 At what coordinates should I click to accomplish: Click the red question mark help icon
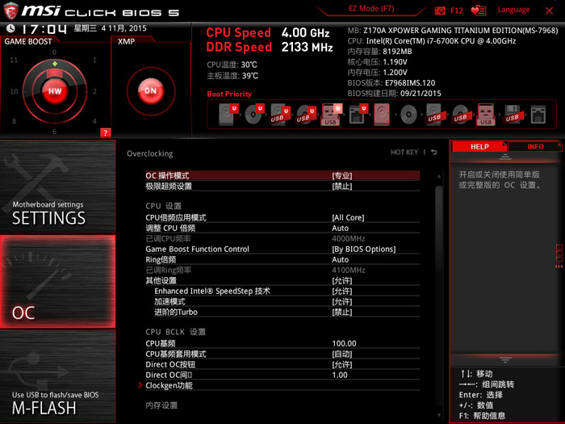105,132
